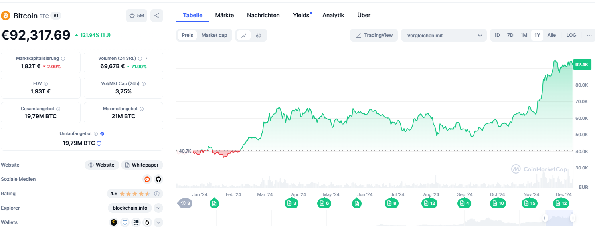Select the Market cap chart toggle
Image resolution: width=595 pixels, height=228 pixels.
214,35
